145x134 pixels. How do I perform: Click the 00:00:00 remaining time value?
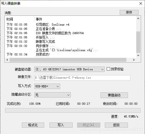[x=131, y=104]
